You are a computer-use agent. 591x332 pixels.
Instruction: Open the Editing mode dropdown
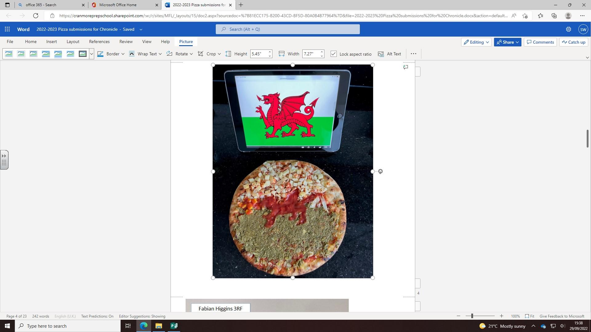476,42
